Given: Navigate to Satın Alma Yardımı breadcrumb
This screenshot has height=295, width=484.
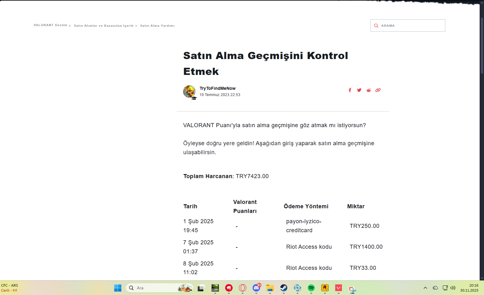Looking at the screenshot, I should [x=157, y=26].
